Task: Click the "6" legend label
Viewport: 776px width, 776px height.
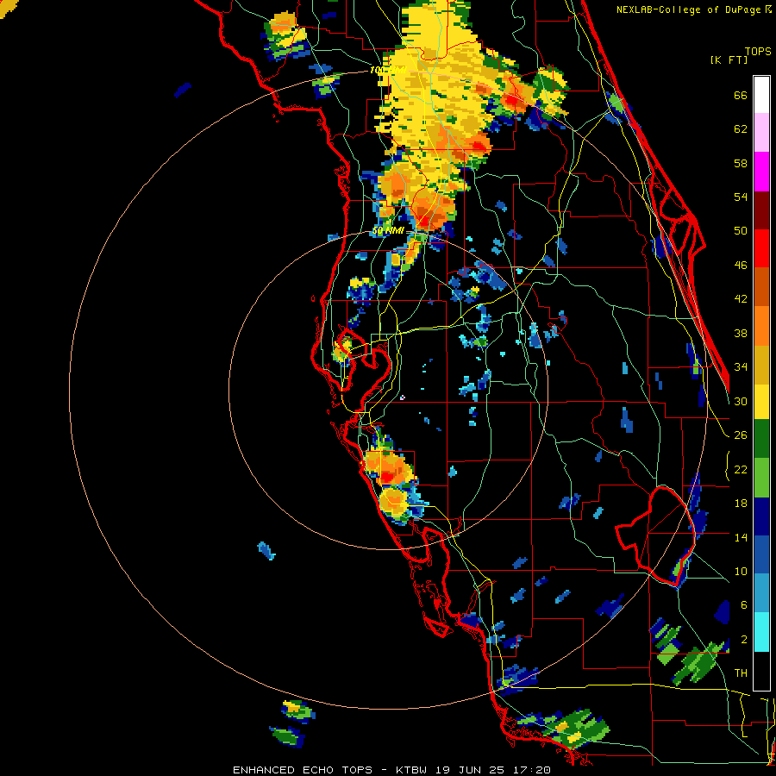Action: click(x=744, y=605)
